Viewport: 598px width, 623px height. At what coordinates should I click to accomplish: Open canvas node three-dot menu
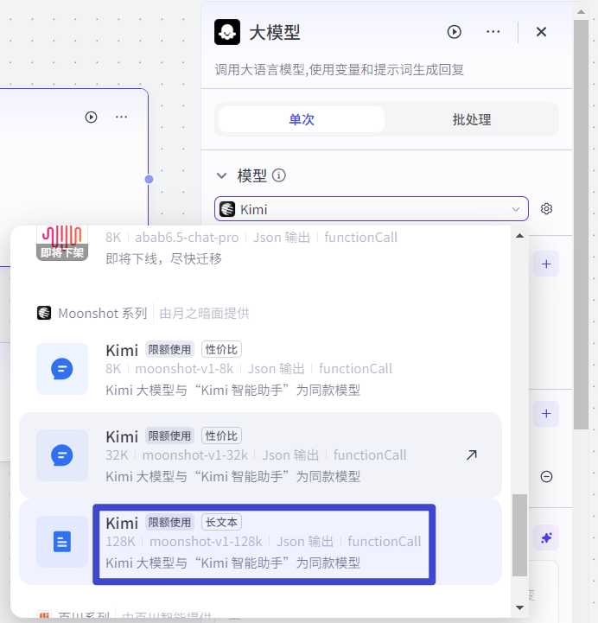click(121, 117)
